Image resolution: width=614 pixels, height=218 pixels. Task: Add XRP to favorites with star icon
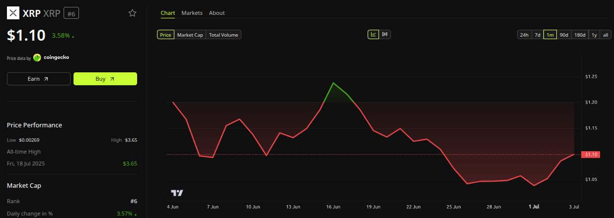(132, 13)
